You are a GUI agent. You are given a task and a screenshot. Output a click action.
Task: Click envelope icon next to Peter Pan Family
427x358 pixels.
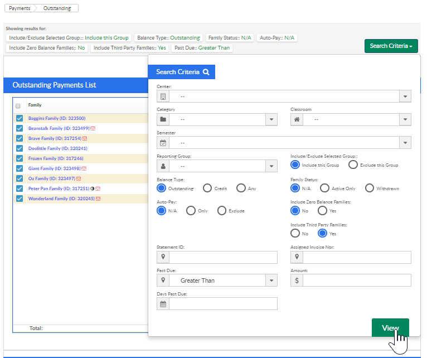[98, 188]
